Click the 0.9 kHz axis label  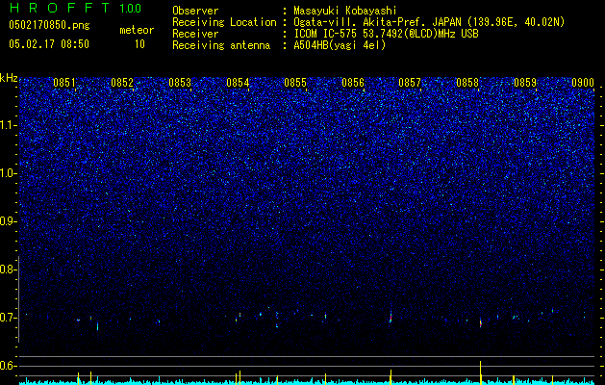[8, 221]
